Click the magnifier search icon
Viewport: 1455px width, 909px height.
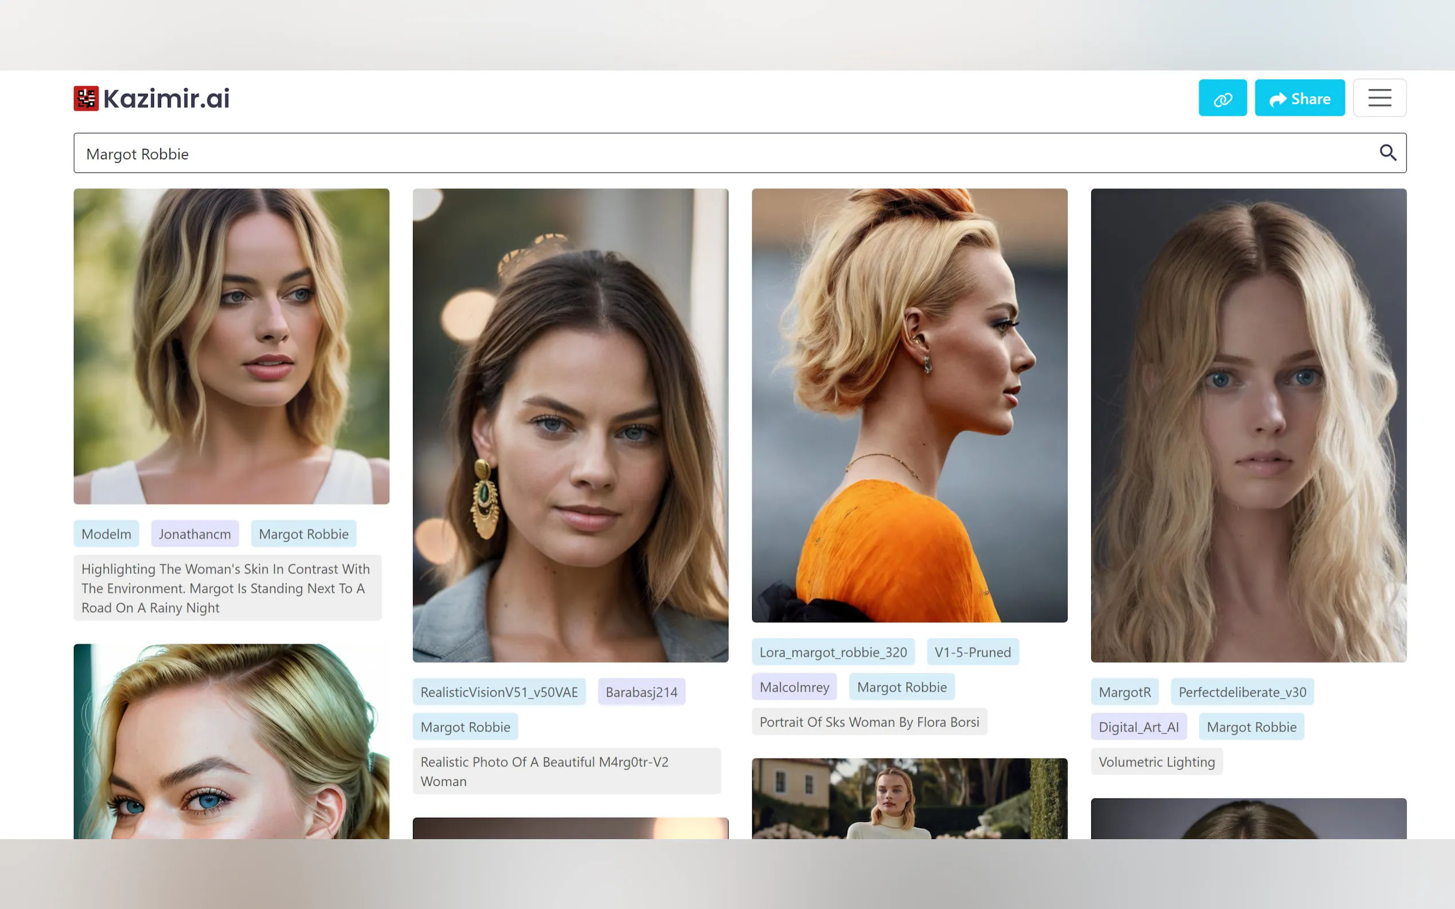(x=1387, y=153)
